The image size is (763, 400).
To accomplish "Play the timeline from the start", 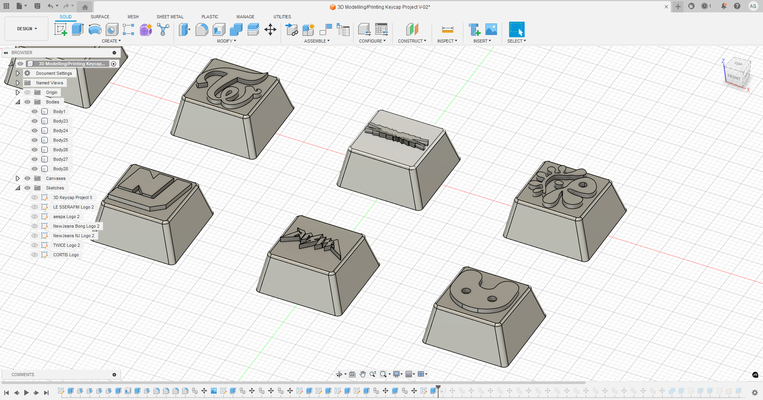I will pos(26,392).
